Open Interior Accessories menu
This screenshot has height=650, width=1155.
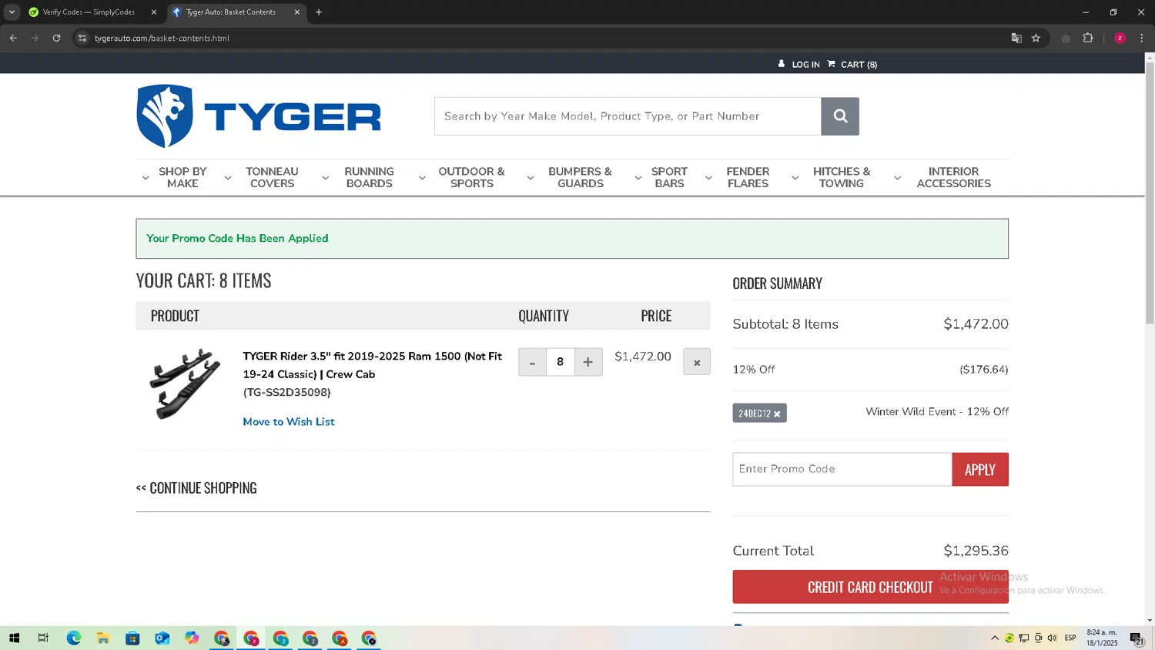pos(953,178)
